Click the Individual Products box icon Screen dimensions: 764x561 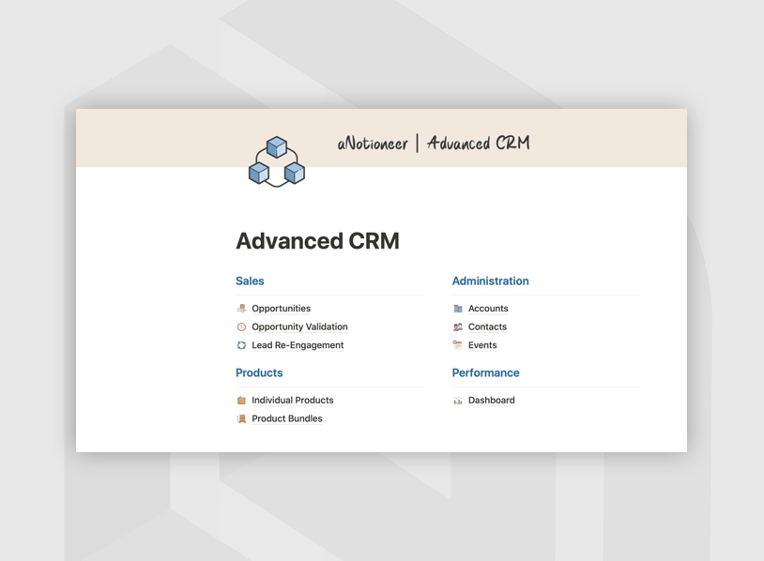pos(241,401)
